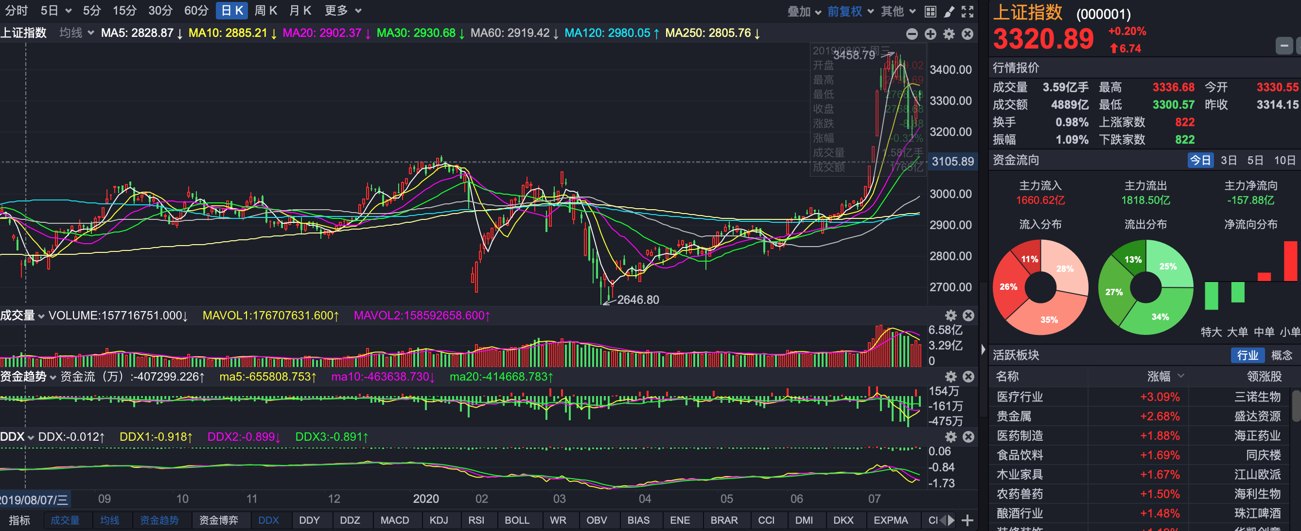The image size is (1301, 531).
Task: Zoom in main K-line chart with plus icon
Action: 931,34
